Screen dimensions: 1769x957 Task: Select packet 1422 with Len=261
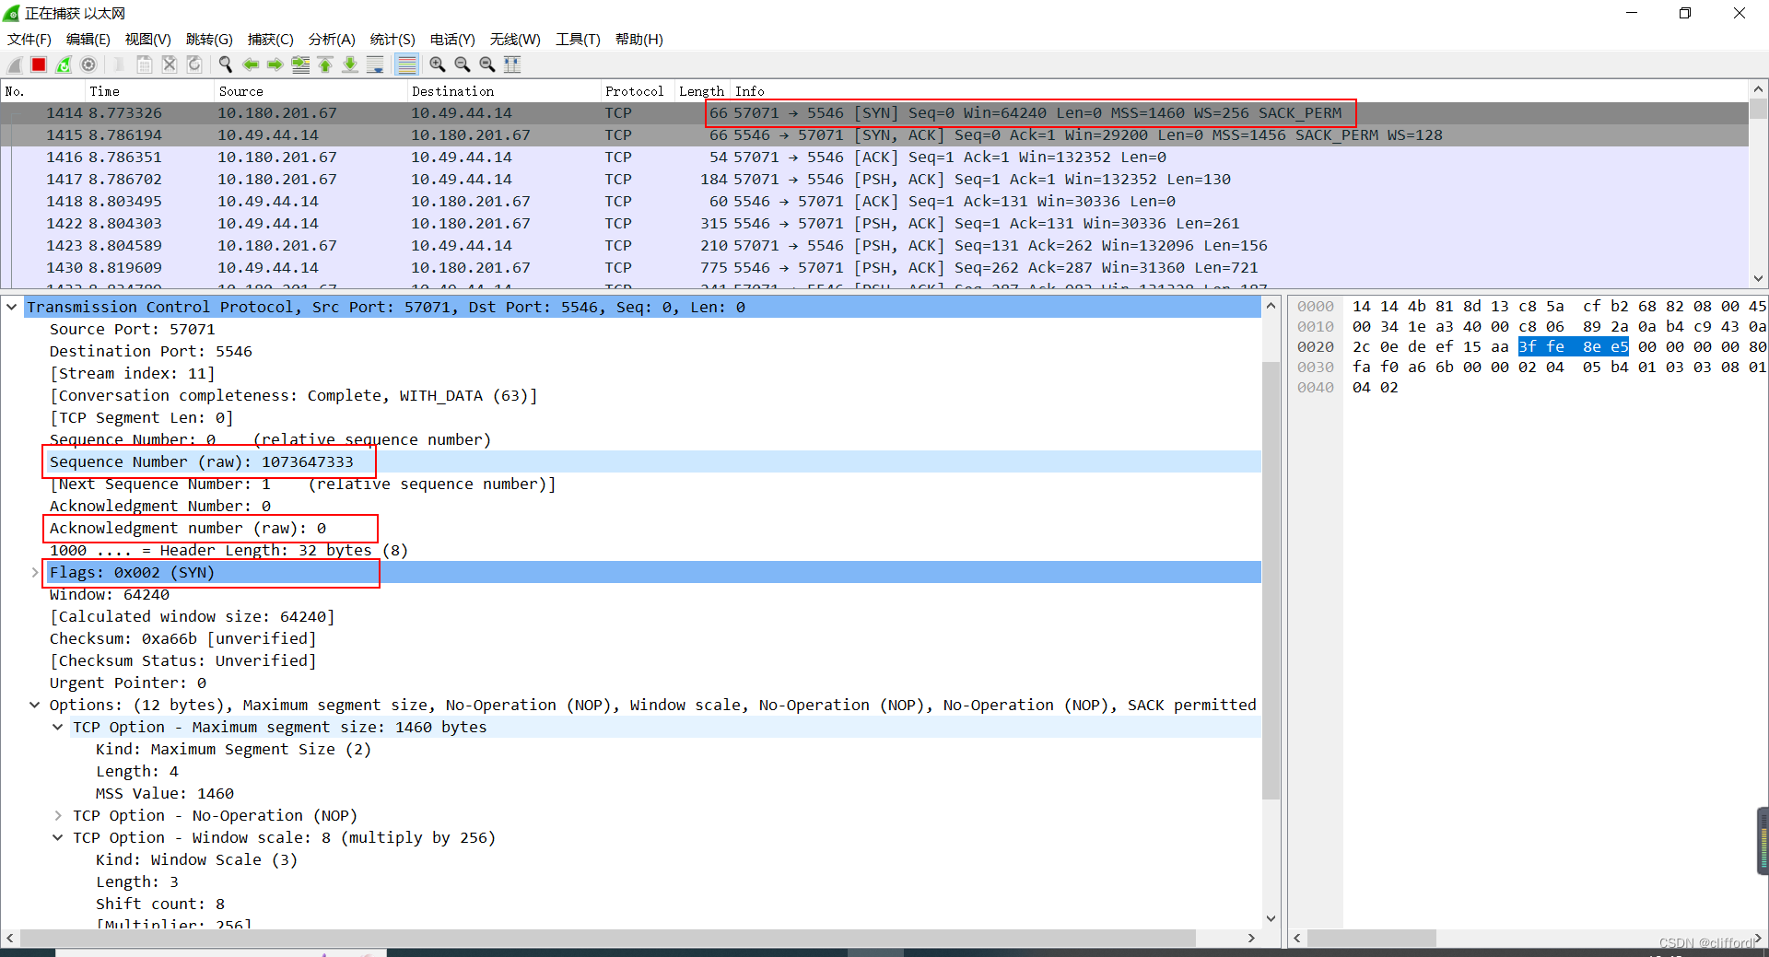874,224
